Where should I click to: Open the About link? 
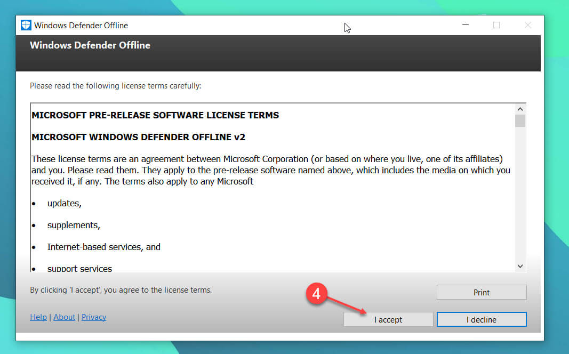pos(65,317)
